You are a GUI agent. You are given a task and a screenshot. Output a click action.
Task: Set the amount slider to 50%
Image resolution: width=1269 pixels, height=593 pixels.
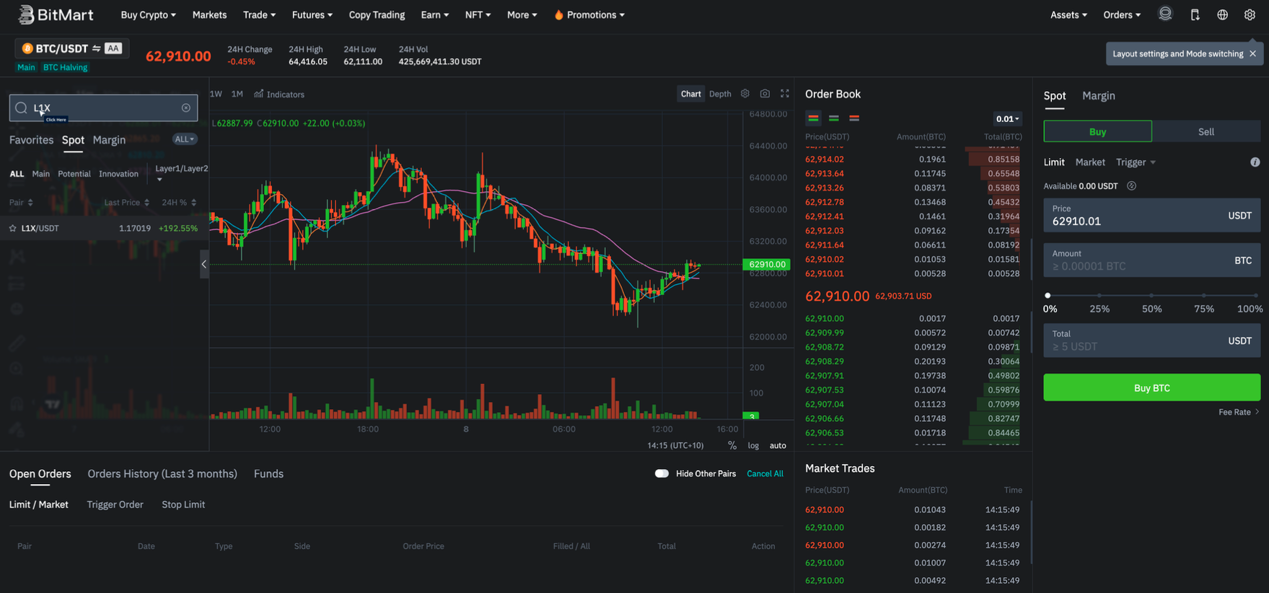pos(1151,296)
